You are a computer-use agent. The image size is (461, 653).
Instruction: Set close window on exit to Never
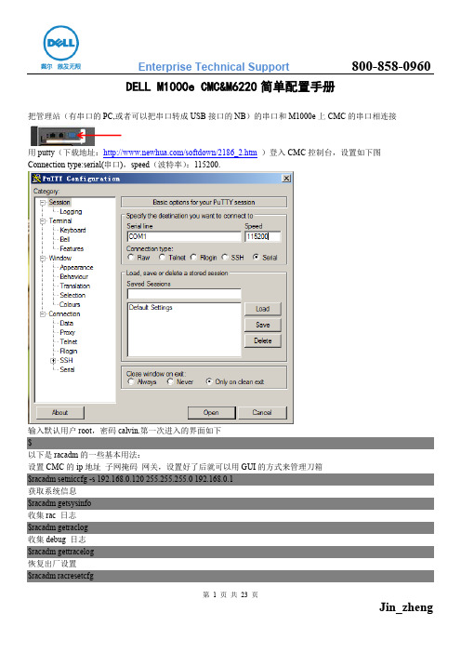180,382
